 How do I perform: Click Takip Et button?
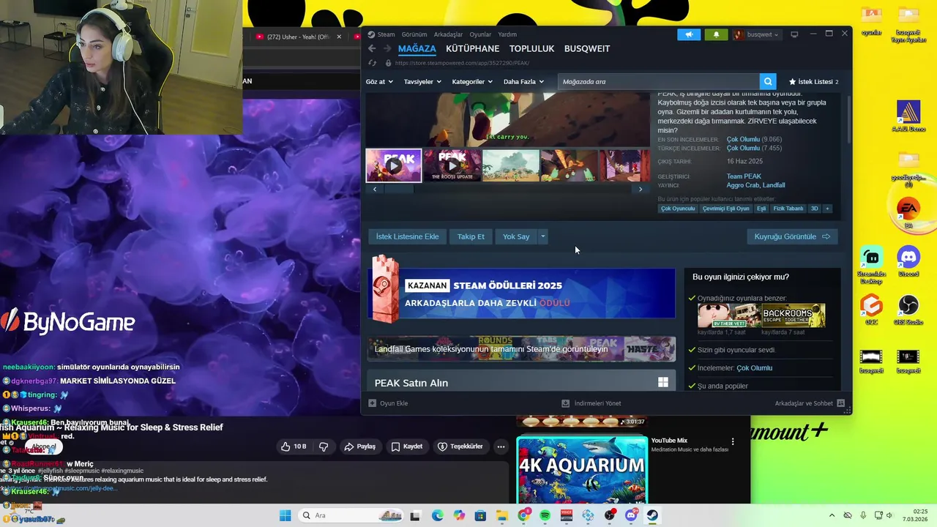(x=471, y=236)
